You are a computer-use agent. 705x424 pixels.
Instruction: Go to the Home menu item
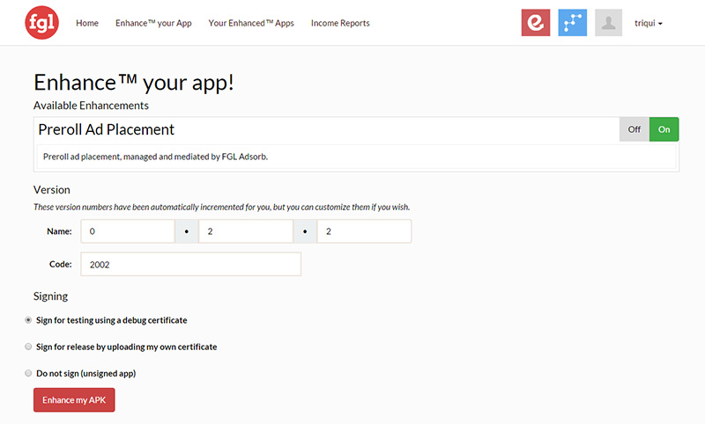point(87,23)
